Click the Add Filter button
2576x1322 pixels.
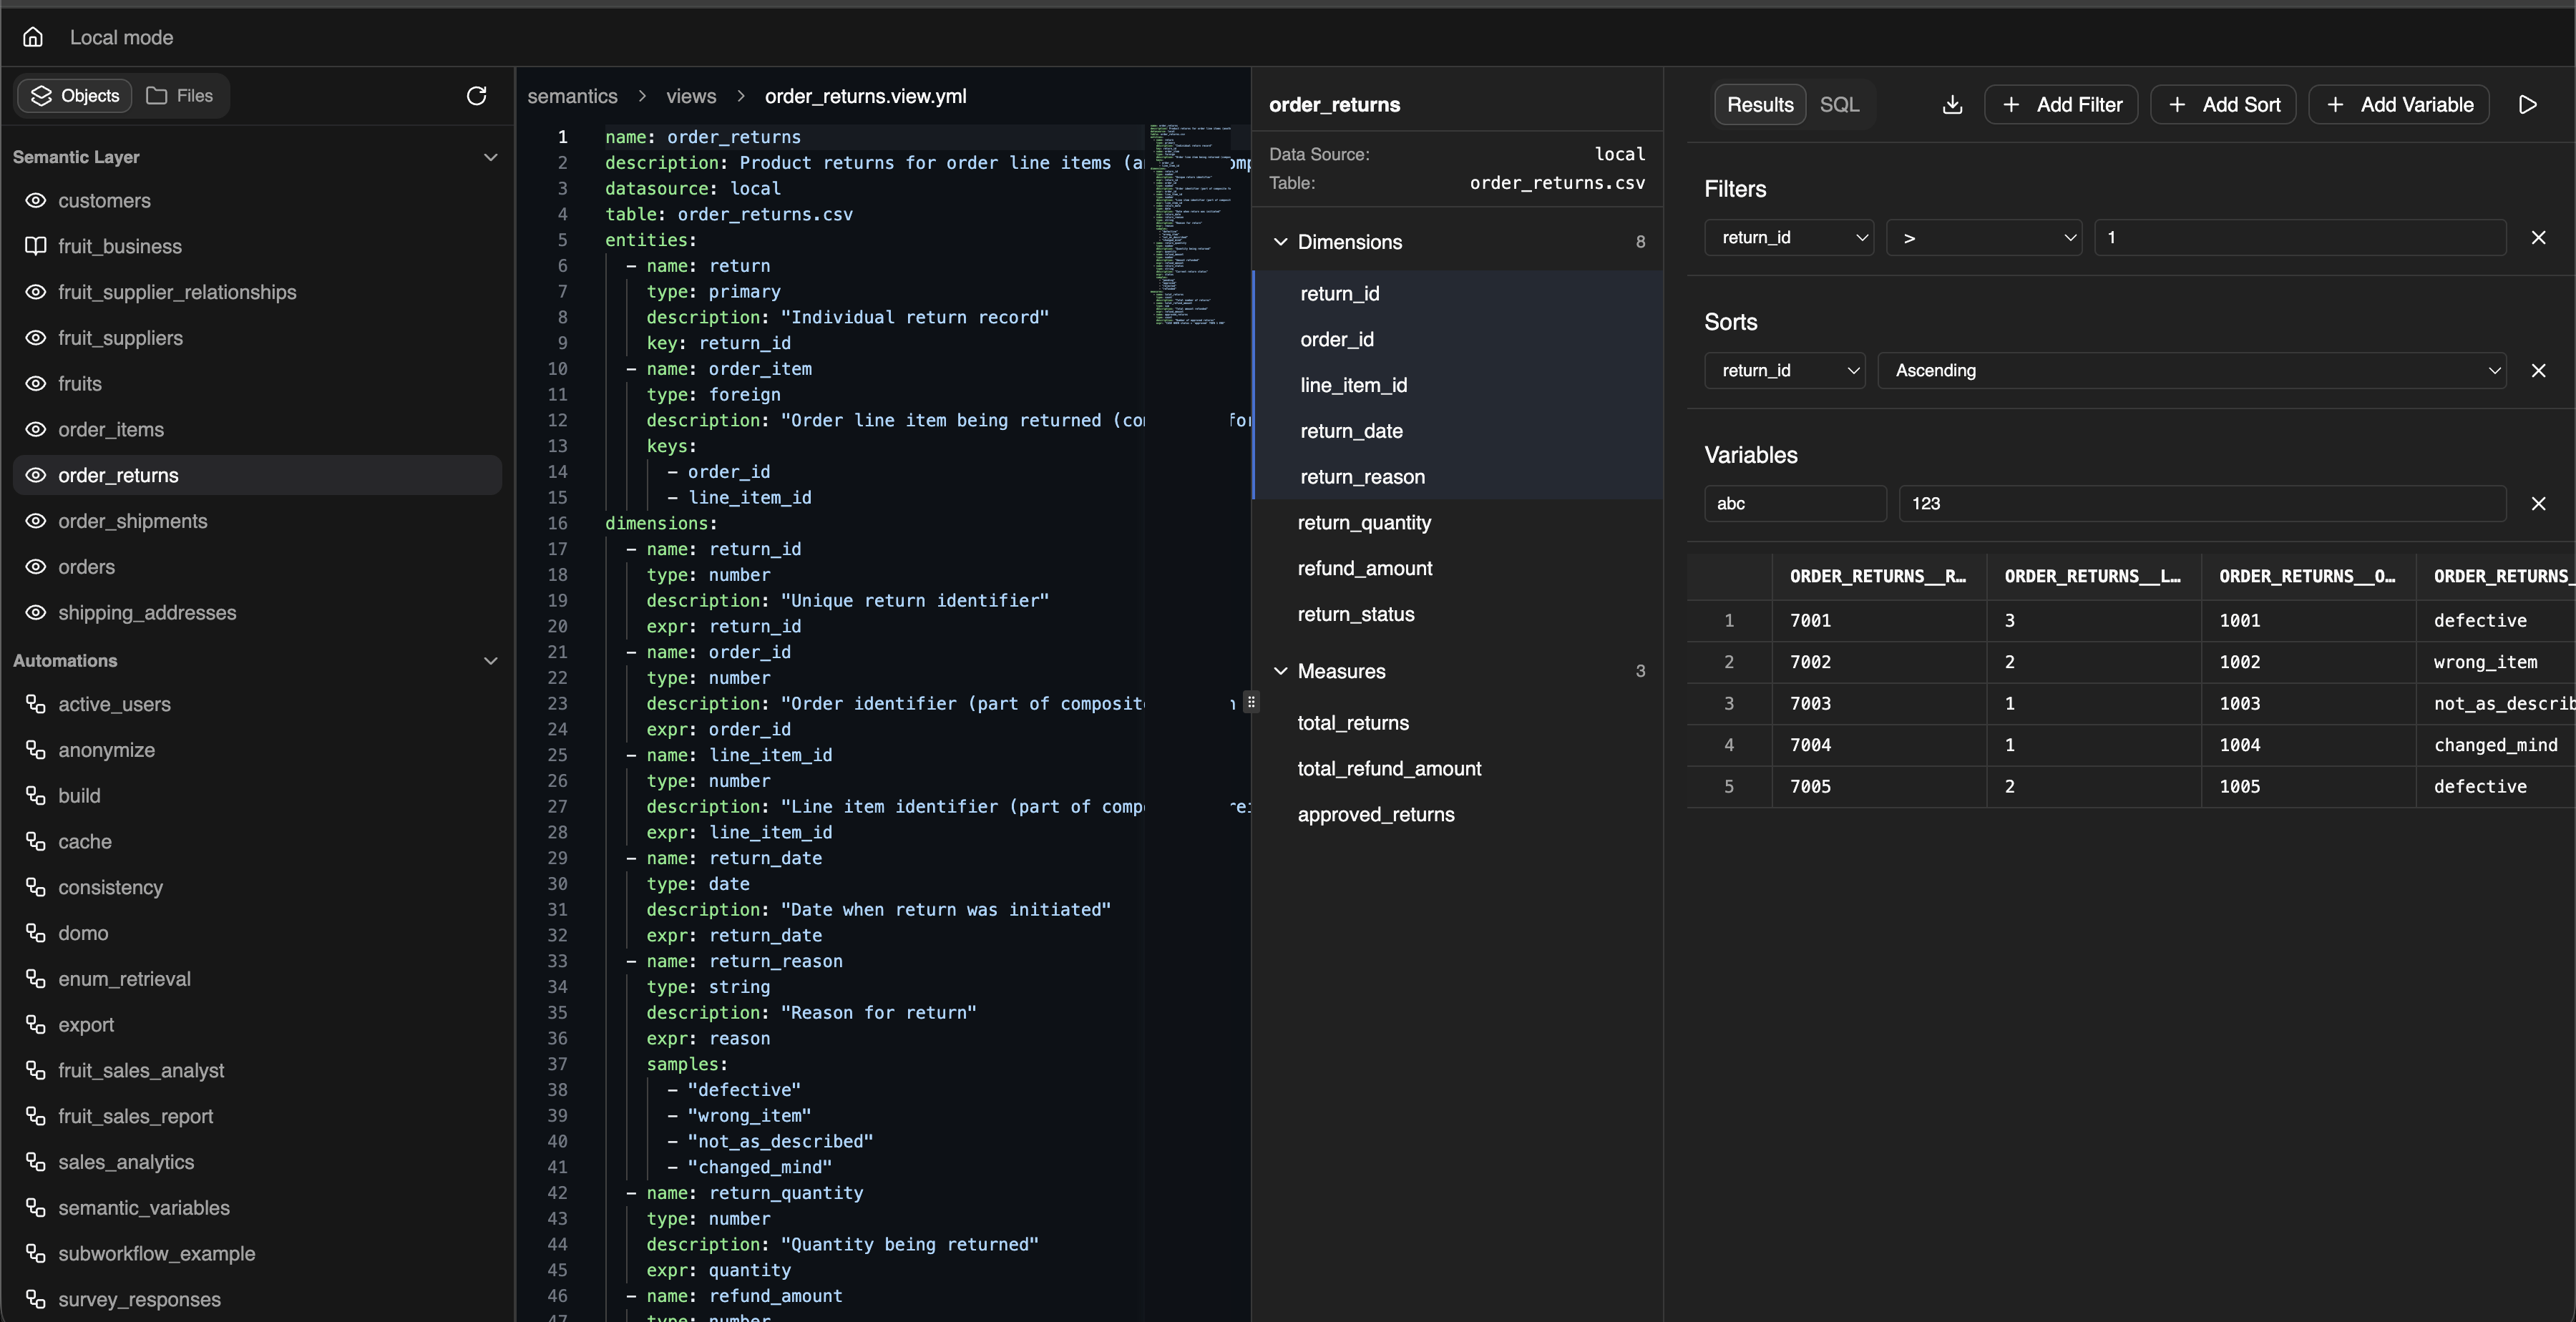2061,105
